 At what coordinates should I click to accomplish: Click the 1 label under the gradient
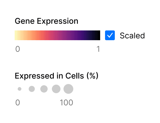point(98,49)
